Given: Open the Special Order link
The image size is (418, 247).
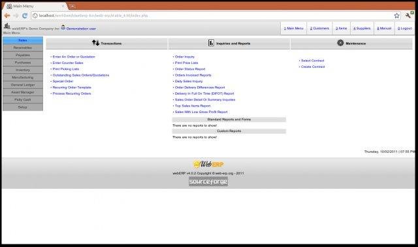Looking at the screenshot, I should tap(63, 82).
